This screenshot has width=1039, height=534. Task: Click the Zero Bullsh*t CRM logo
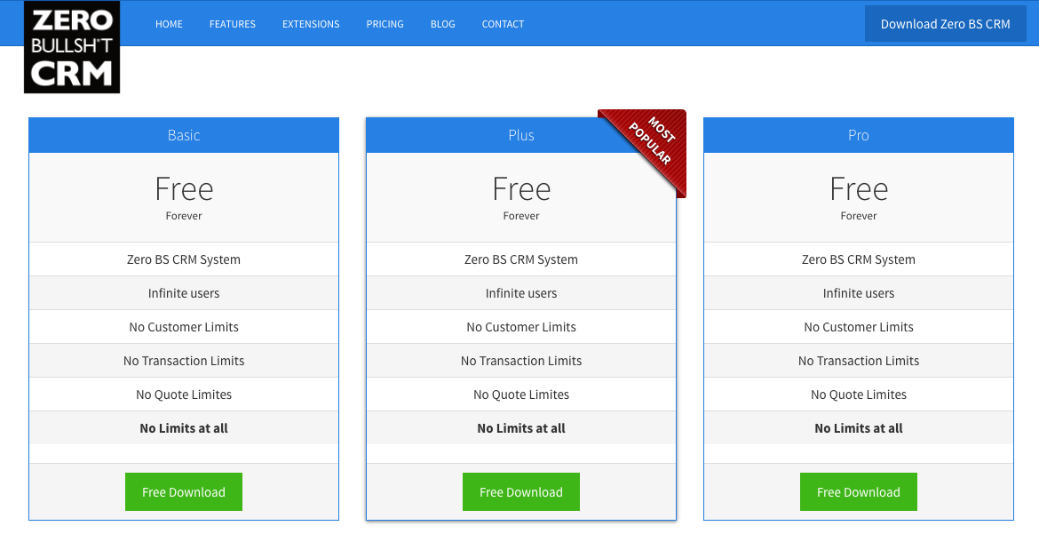coord(72,47)
